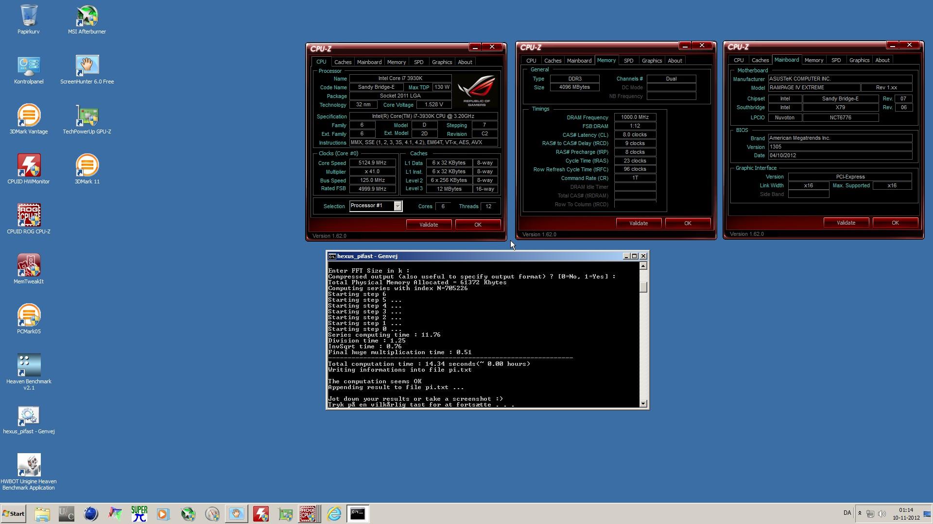This screenshot has height=524, width=933.
Task: Open the CPUID HWMonitor desktop shortcut
Action: click(29, 170)
